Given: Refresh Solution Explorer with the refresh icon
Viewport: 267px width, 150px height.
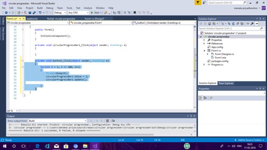Looking at the screenshot, I should click(233, 24).
